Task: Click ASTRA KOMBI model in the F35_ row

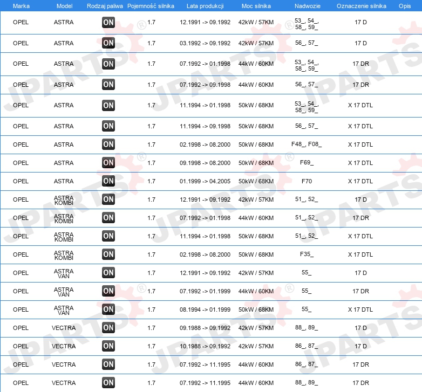Action: coord(64,255)
